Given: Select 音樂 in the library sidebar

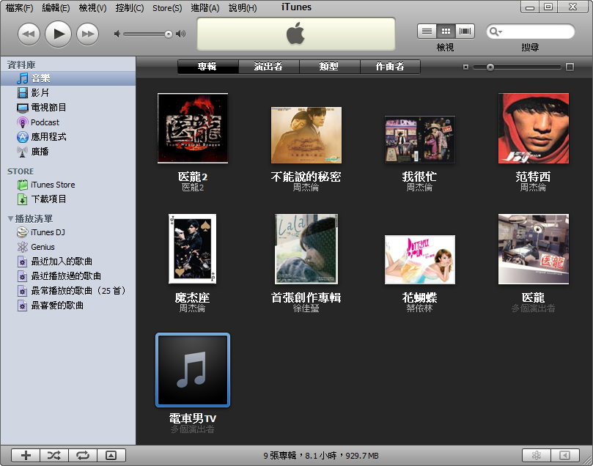Looking at the screenshot, I should click(x=68, y=78).
